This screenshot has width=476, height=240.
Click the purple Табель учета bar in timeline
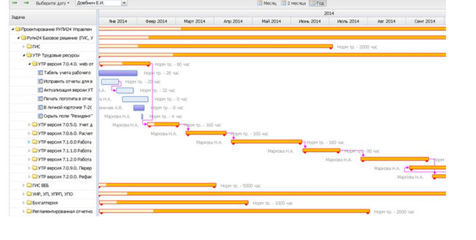(x=118, y=73)
